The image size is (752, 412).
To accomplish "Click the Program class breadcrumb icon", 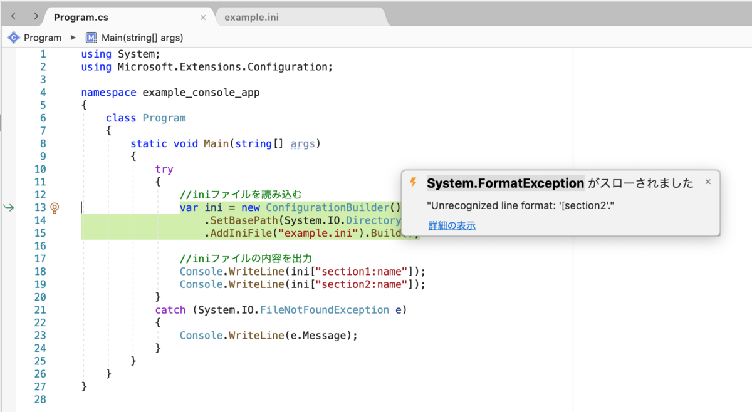I will 13,38.
